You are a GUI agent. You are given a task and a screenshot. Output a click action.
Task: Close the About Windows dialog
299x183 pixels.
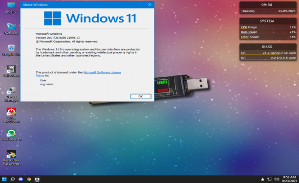point(150,4)
